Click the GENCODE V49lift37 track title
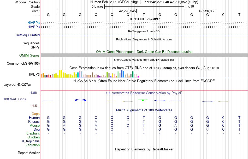Image resolution: width=248 pixels, height=159 pixels. 144,19
